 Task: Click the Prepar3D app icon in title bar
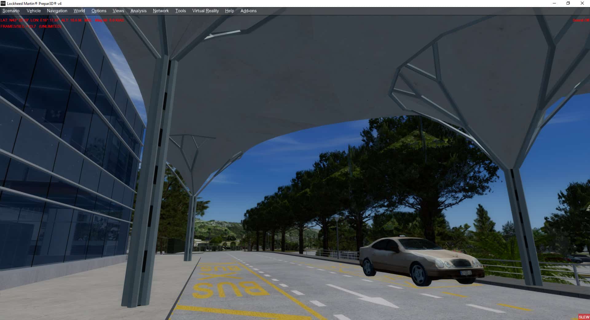(3, 3)
